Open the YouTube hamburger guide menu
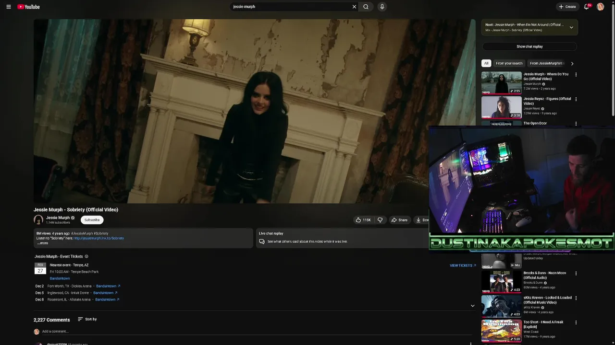 tap(8, 7)
